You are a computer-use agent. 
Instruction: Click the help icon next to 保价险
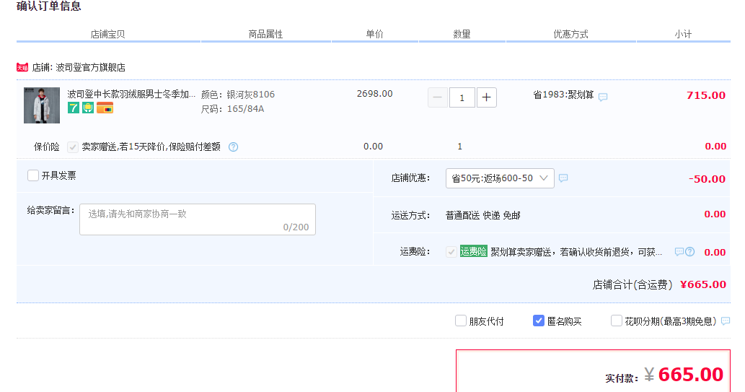pos(233,147)
